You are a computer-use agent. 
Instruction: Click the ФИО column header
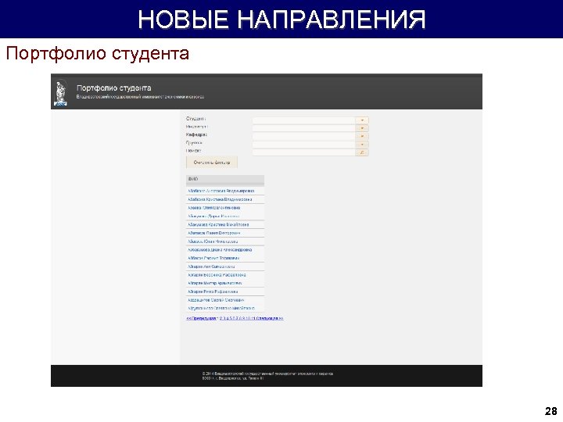click(x=225, y=179)
